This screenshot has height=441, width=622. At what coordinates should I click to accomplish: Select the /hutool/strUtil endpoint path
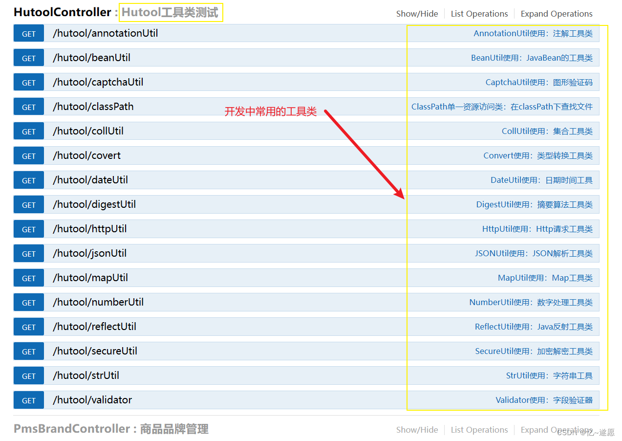(x=86, y=375)
